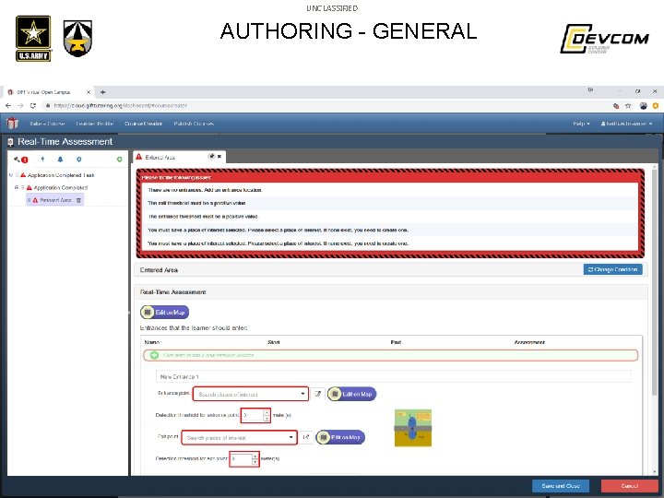
Task: Click the GIFT gift-box logo in navbar
Action: pos(12,124)
